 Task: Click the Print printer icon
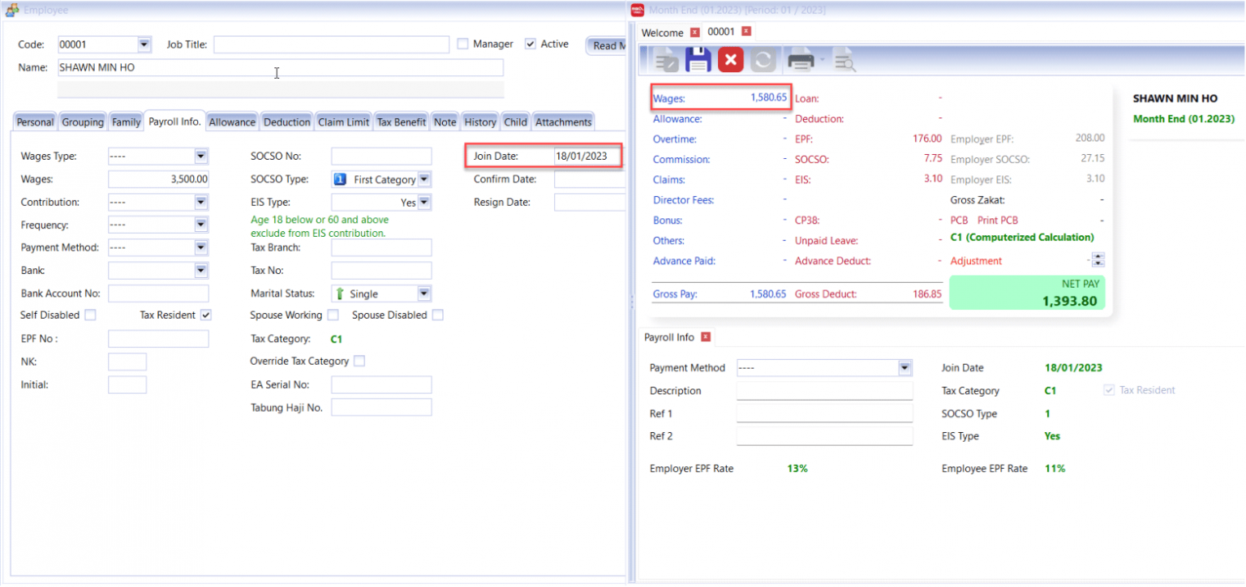pos(801,61)
